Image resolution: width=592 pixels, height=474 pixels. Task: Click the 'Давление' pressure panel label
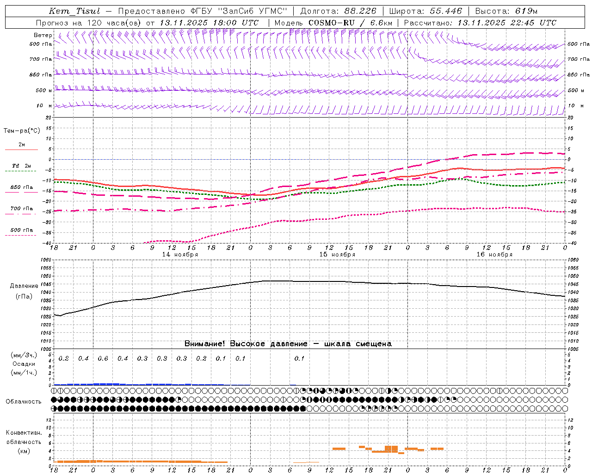[x=24, y=286]
